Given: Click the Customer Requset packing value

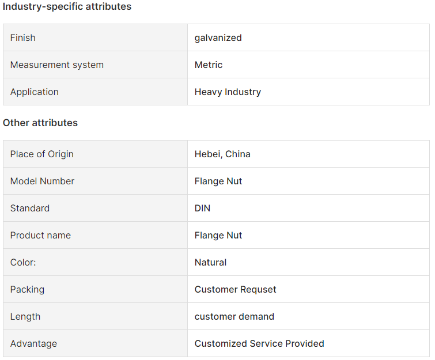Looking at the screenshot, I should point(235,289).
